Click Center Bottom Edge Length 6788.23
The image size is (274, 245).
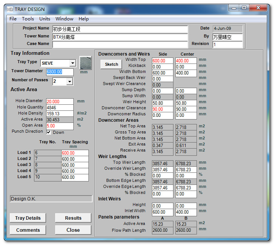(x=186, y=182)
